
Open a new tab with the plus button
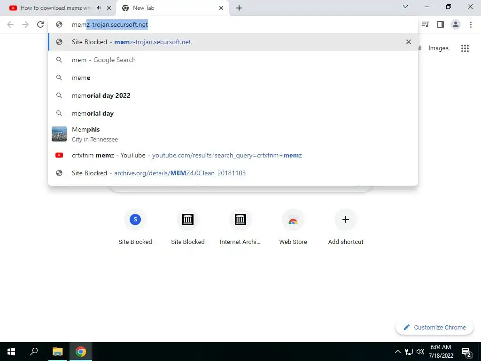point(239,8)
